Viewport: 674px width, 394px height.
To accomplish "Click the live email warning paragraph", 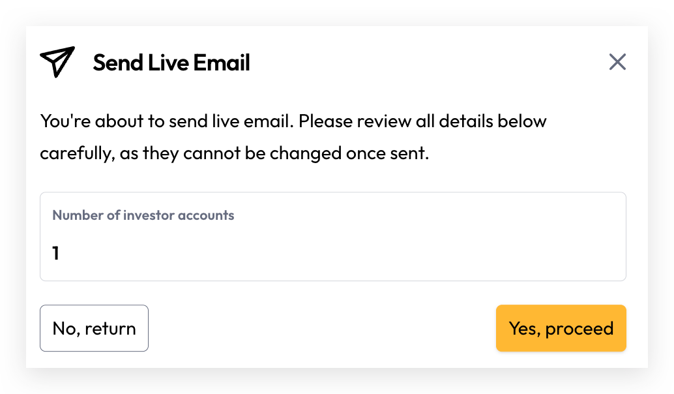I will [x=293, y=137].
